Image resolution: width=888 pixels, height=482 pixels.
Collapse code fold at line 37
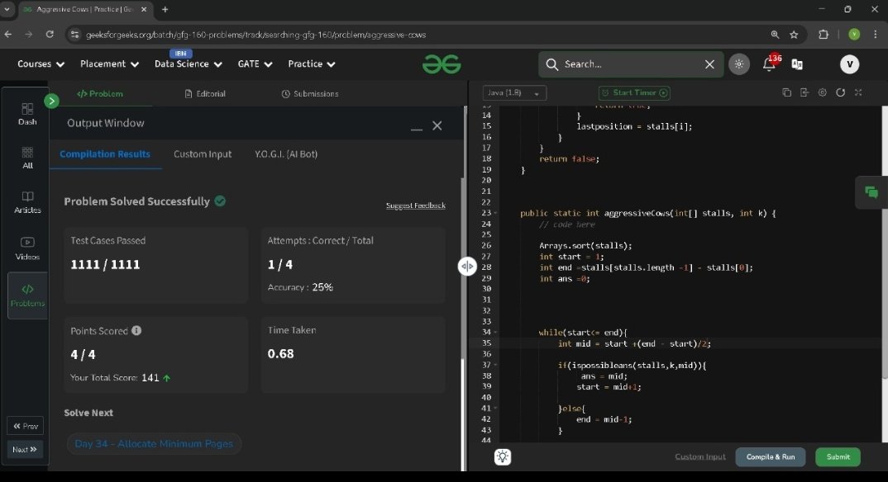[495, 365]
